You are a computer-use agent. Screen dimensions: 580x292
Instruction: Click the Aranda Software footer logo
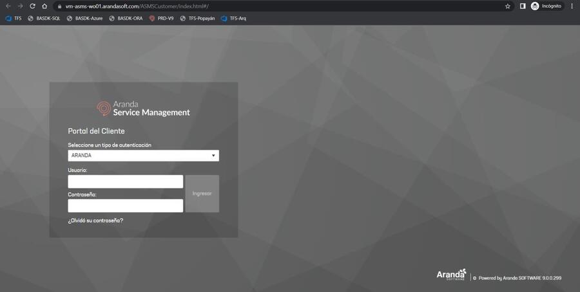451,275
